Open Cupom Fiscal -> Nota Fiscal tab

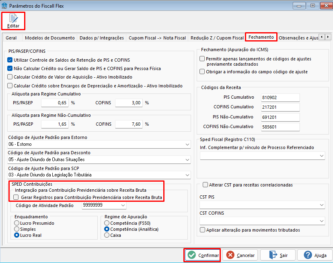coord(157,38)
